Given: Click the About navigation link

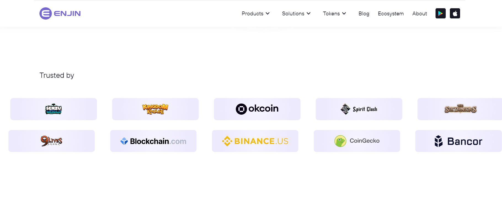Looking at the screenshot, I should [x=419, y=13].
